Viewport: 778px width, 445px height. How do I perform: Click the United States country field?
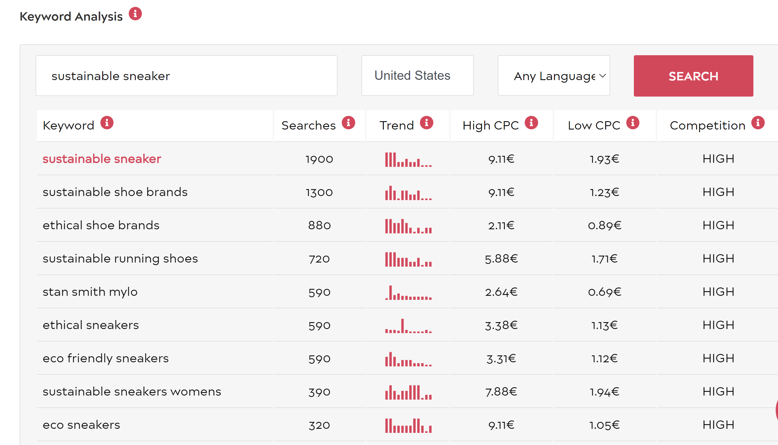click(417, 76)
